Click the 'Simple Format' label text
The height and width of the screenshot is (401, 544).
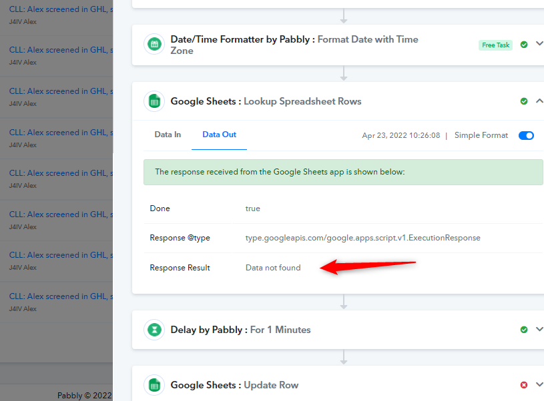coord(481,135)
